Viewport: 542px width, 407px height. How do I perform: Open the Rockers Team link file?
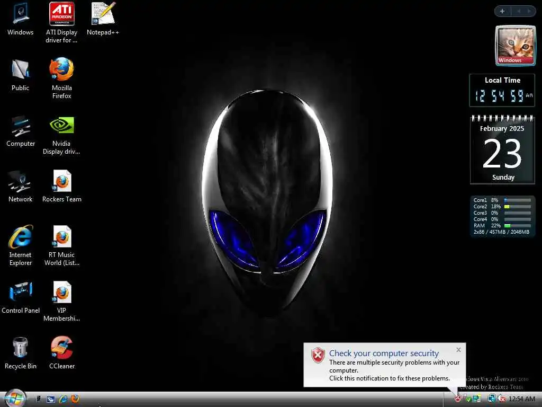point(61,187)
